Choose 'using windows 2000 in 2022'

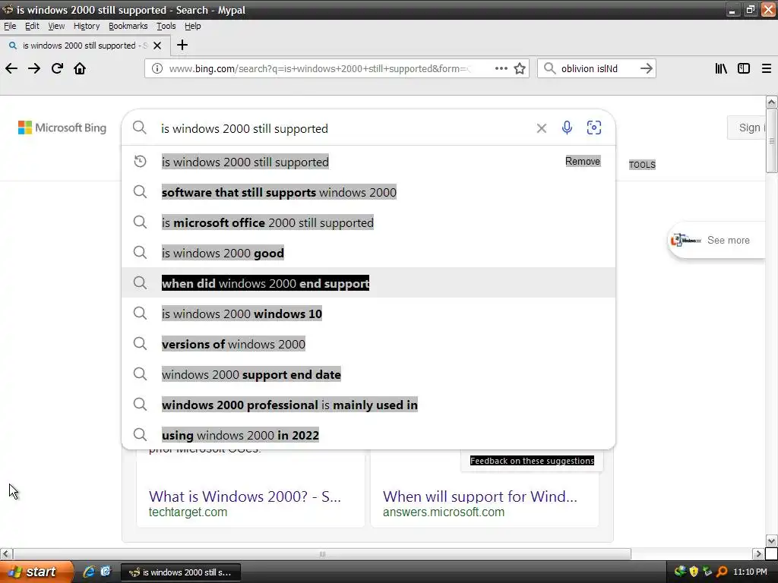click(x=368, y=435)
